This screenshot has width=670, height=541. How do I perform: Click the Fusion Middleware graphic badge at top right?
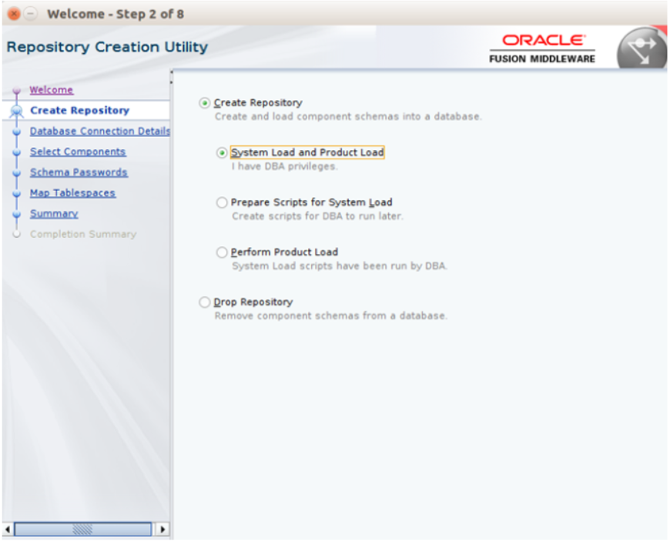(x=642, y=46)
